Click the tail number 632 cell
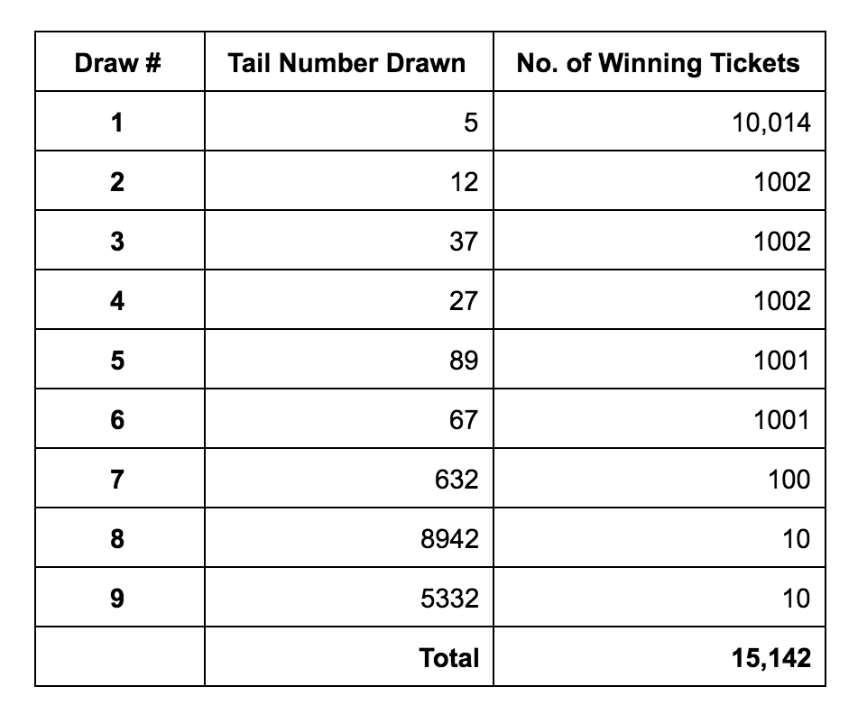 (x=456, y=480)
